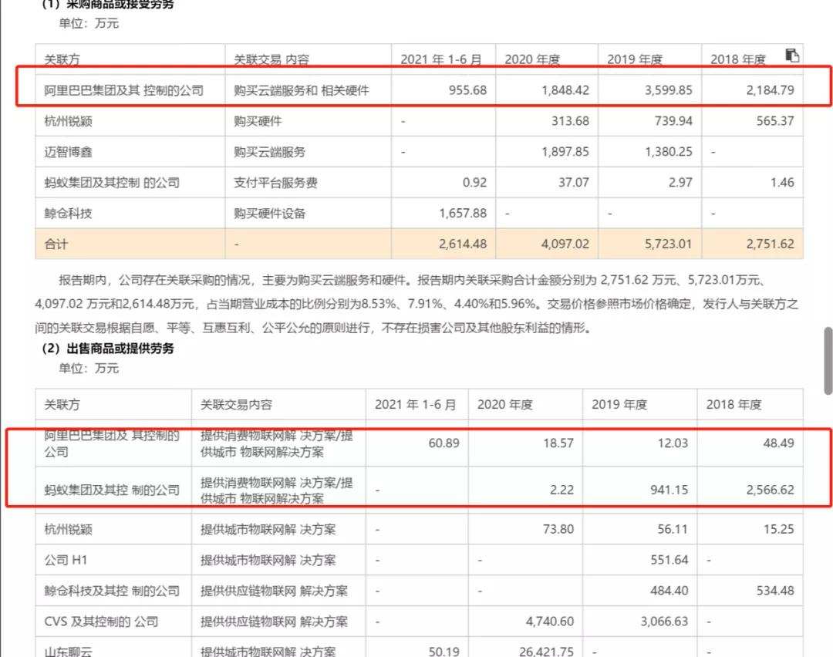The image size is (833, 657).
Task: Select the value 3,066.63
Action: click(664, 622)
